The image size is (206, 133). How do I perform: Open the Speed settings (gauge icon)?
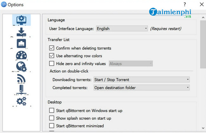coord(21,55)
